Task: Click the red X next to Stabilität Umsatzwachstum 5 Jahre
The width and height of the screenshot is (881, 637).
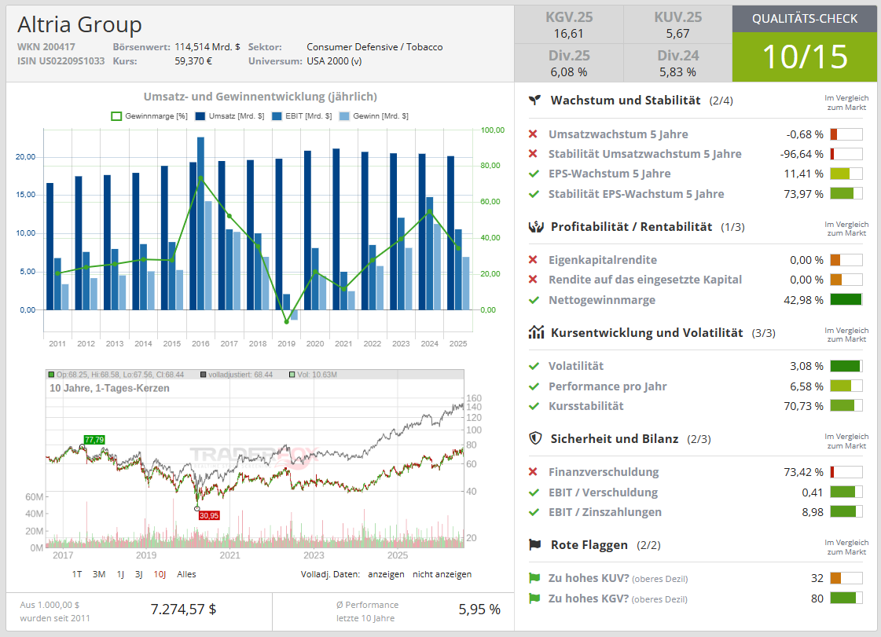Action: click(x=533, y=154)
